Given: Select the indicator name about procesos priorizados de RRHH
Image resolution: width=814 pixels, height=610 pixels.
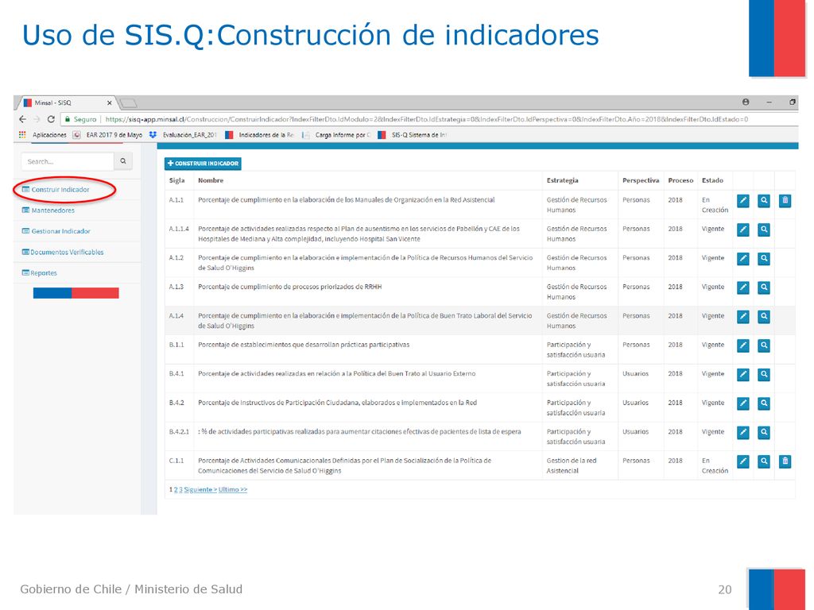Looking at the screenshot, I should click(289, 287).
